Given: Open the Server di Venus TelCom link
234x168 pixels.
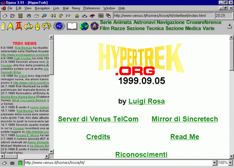Looking at the screenshot, I should [x=98, y=119].
